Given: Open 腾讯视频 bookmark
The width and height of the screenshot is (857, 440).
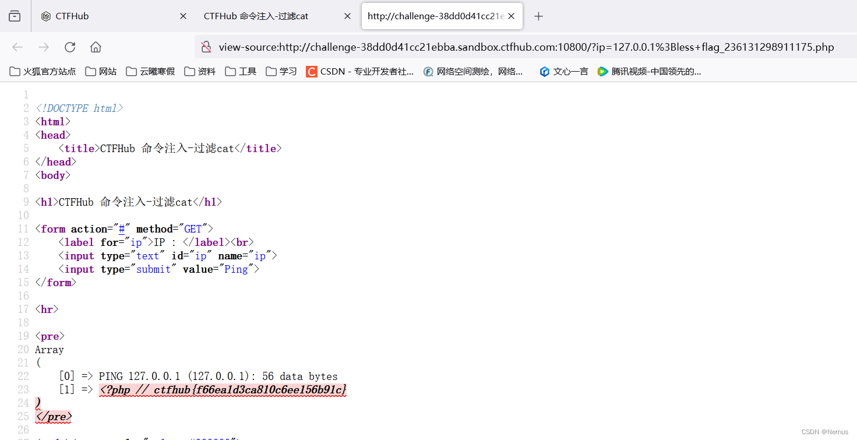Looking at the screenshot, I should 650,72.
